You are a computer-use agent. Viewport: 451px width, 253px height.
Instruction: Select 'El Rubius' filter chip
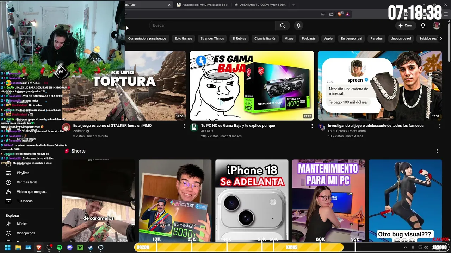tap(239, 38)
